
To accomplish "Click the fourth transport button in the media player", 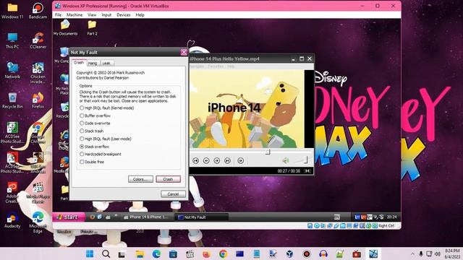I will (x=227, y=160).
